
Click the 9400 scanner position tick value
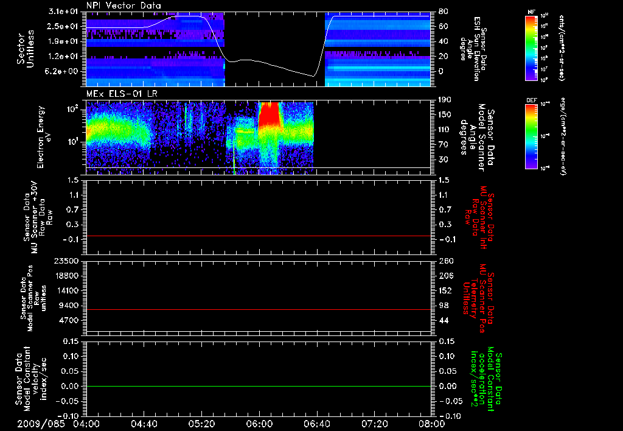[69, 306]
